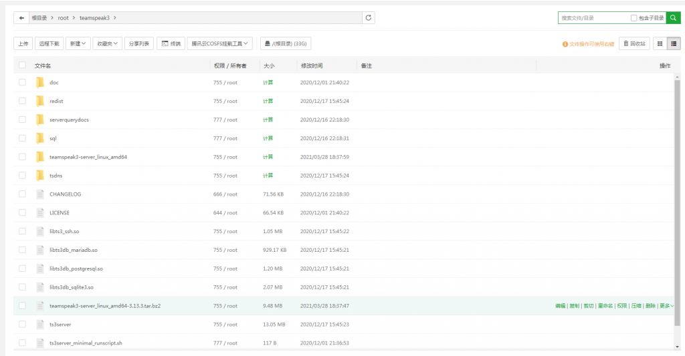685x356 pixels.
Task: Click 剪切 for the tar.bz2 file
Action: click(589, 306)
